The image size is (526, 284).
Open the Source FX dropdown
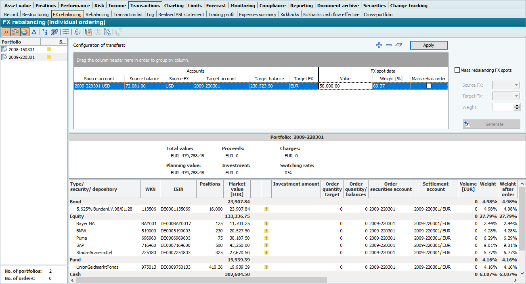(x=516, y=85)
